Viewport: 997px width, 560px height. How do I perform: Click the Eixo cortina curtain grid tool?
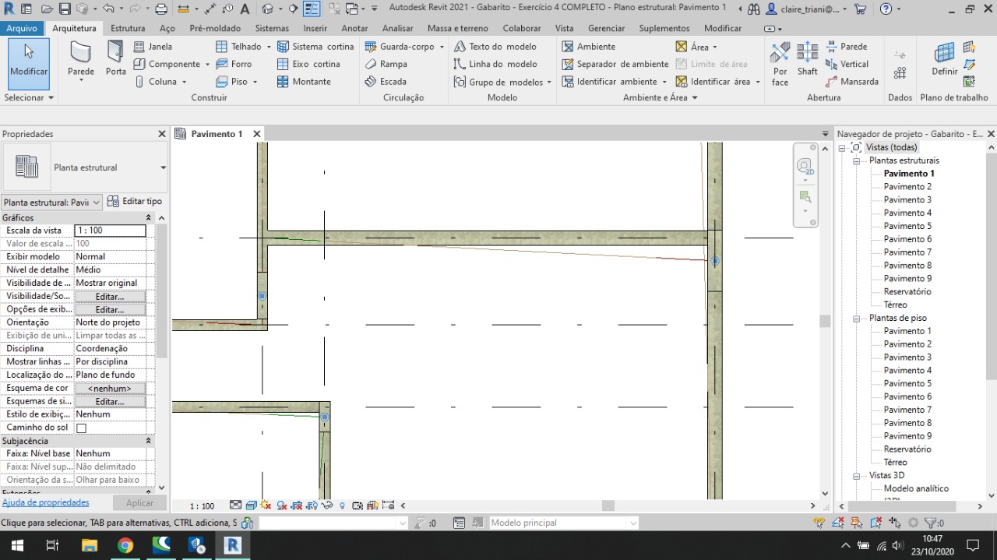tap(308, 64)
